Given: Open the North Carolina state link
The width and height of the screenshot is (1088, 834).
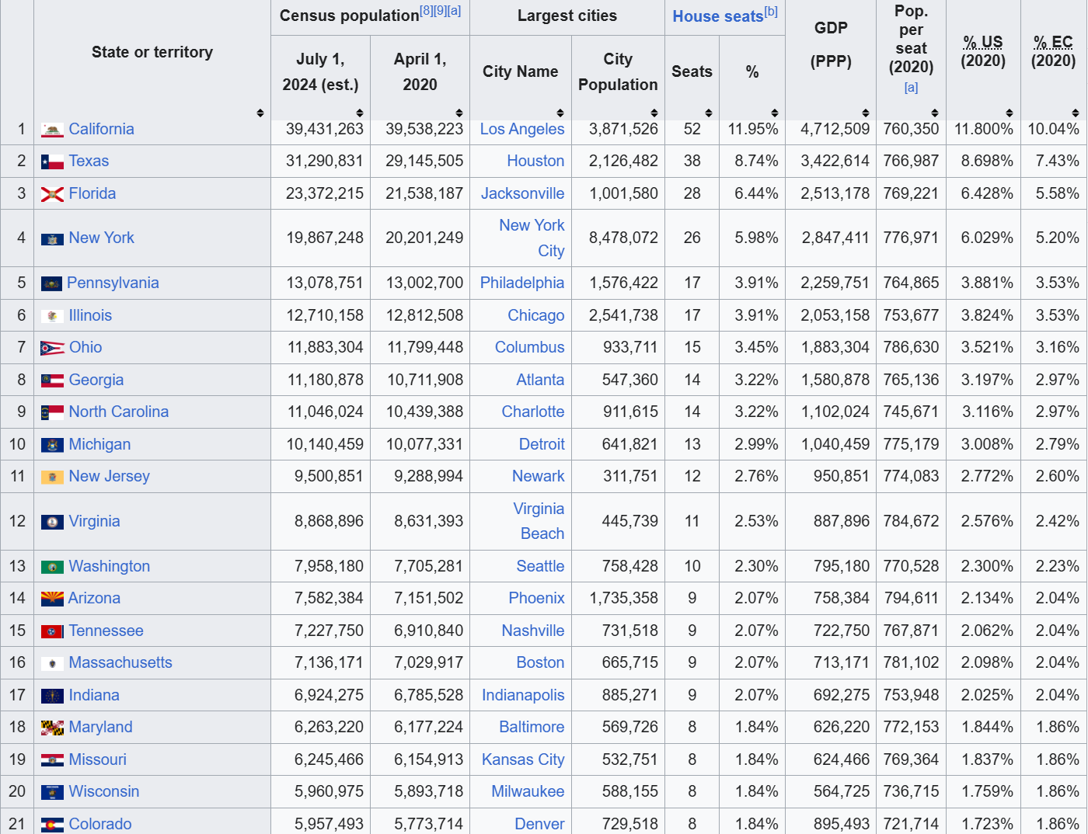Looking at the screenshot, I should point(118,412).
